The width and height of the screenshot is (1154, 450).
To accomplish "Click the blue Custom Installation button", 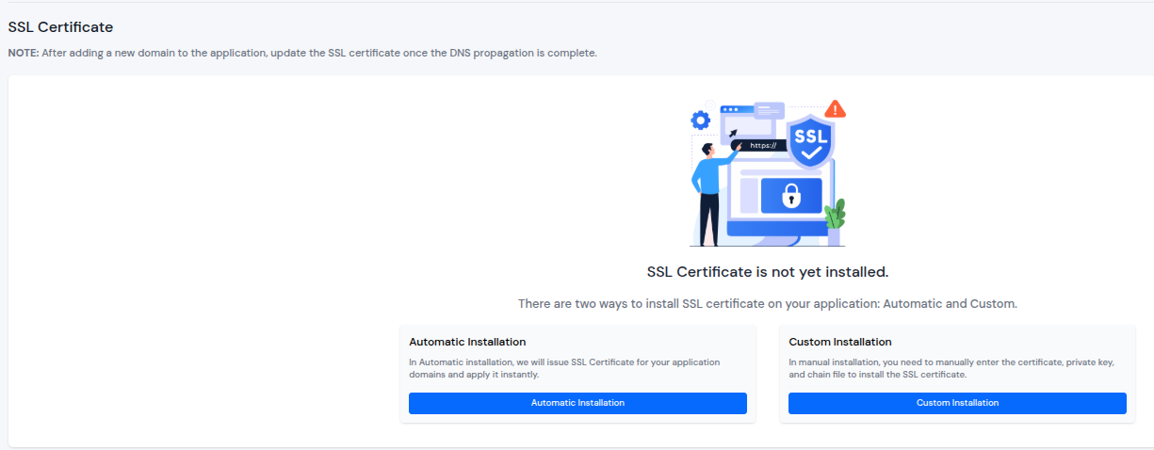I will [x=957, y=403].
